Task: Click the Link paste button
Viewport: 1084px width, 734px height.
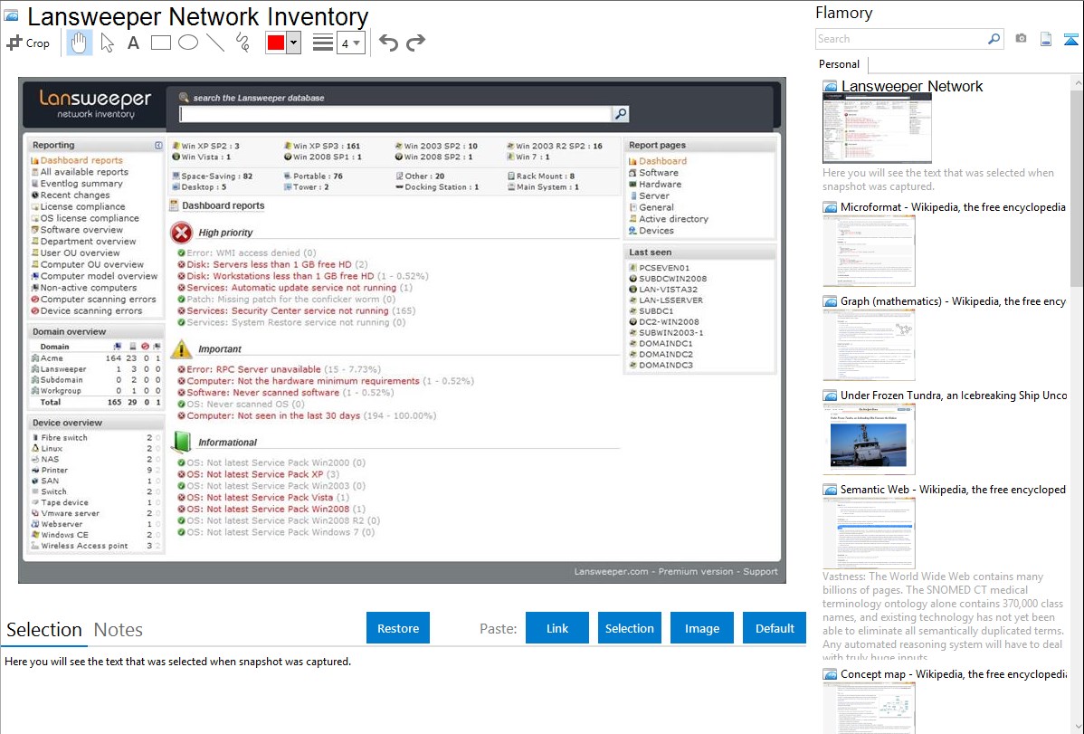Action: (557, 628)
